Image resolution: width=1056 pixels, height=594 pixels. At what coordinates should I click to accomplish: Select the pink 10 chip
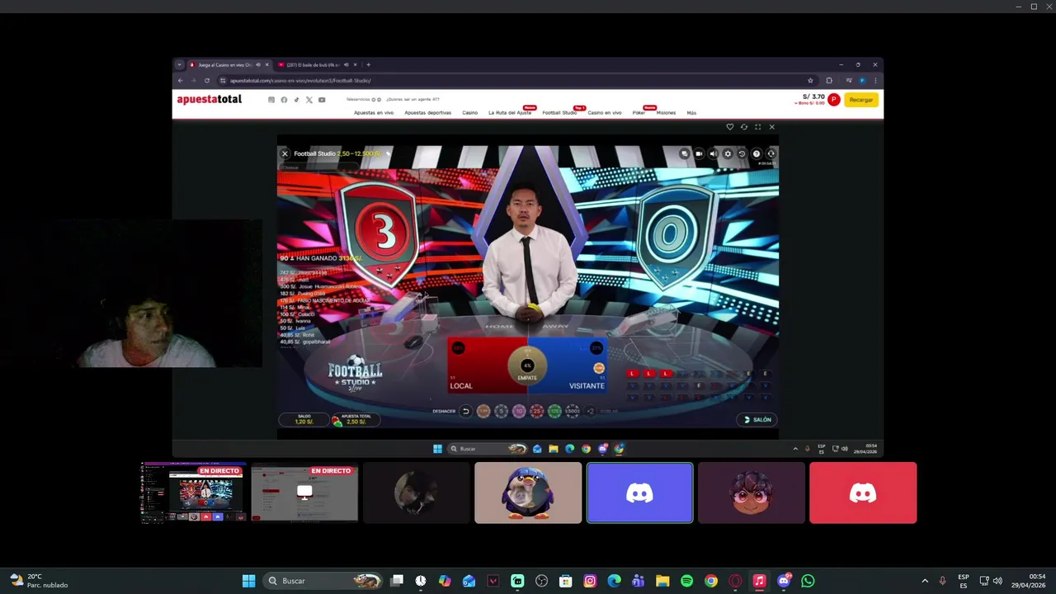[519, 411]
